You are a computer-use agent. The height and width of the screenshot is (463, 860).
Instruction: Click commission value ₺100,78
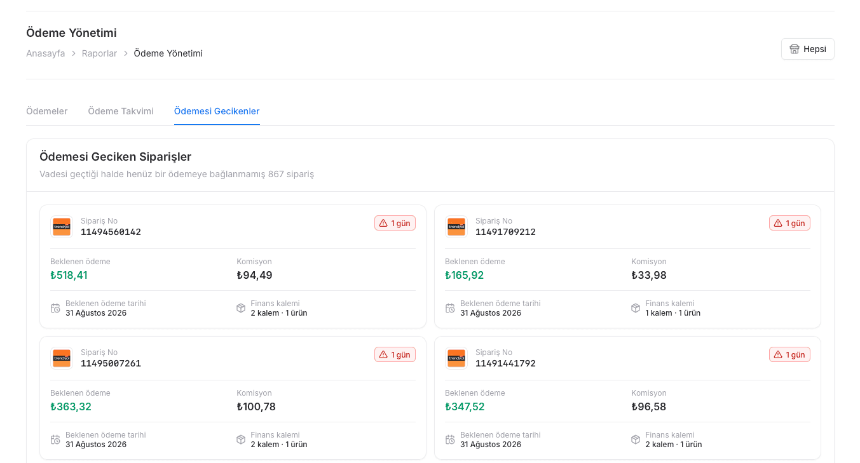click(x=256, y=406)
